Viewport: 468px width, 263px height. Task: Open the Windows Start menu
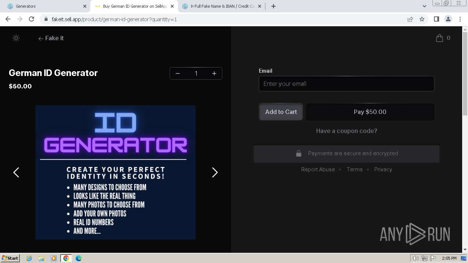pyautogui.click(x=10, y=258)
